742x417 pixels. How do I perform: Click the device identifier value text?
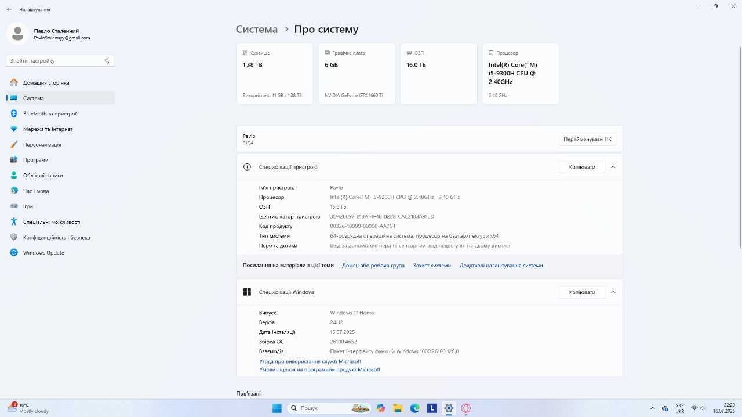point(382,216)
